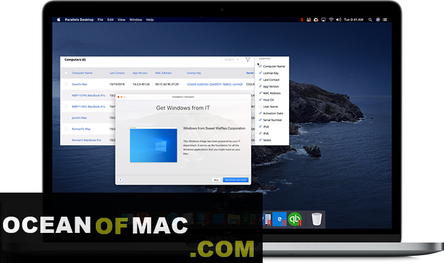Click the red Parallels menu bar icon

[302, 19]
